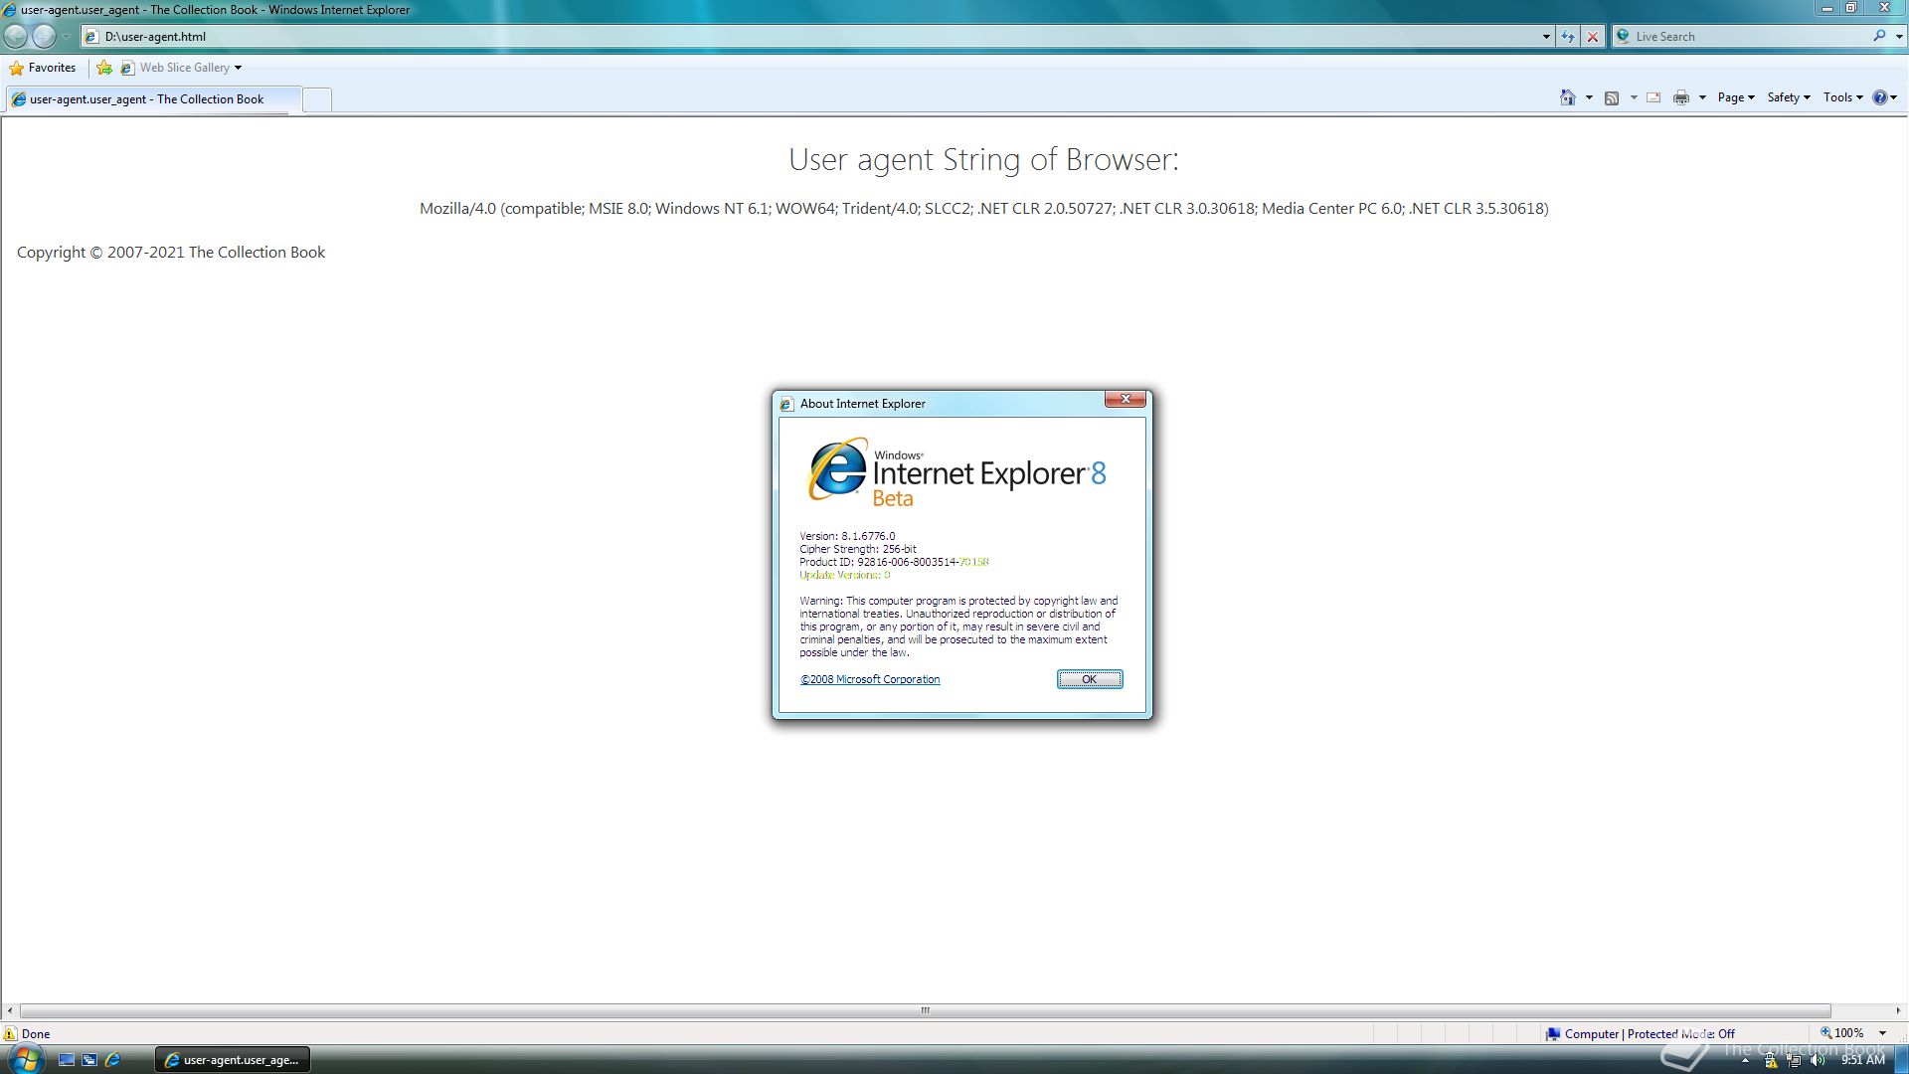1909x1074 pixels.
Task: Click the 9:51 AM taskbar clock
Action: (1862, 1060)
